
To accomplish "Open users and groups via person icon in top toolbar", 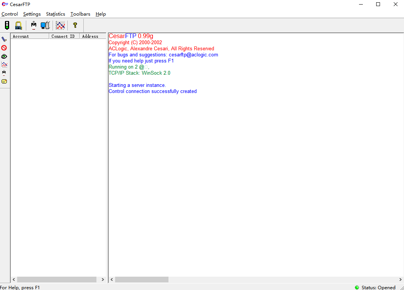I will 34,26.
